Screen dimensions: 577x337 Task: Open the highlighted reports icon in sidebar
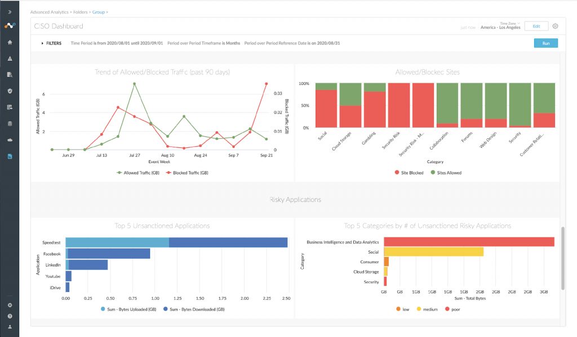[10, 156]
